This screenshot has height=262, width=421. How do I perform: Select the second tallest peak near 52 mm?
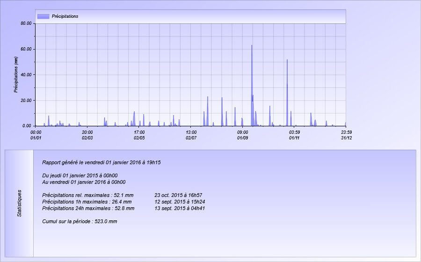(287, 61)
